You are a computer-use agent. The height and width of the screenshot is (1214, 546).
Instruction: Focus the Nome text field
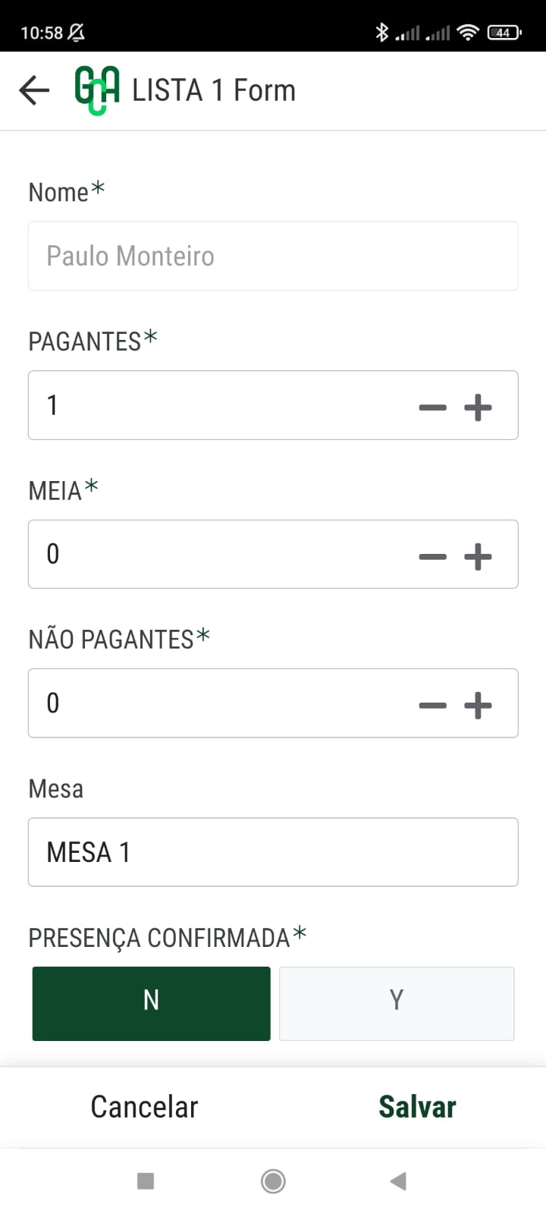[x=273, y=256]
